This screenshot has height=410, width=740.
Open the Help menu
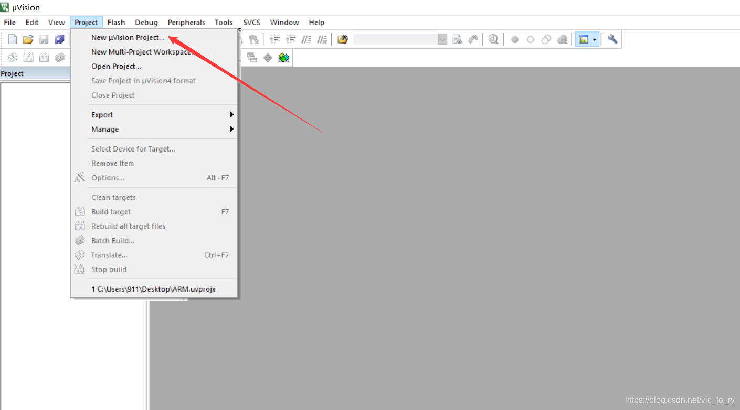[316, 22]
